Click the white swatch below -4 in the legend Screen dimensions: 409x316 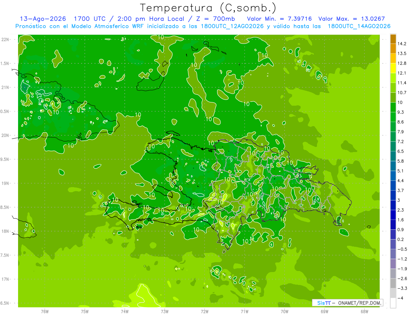pos(393,303)
